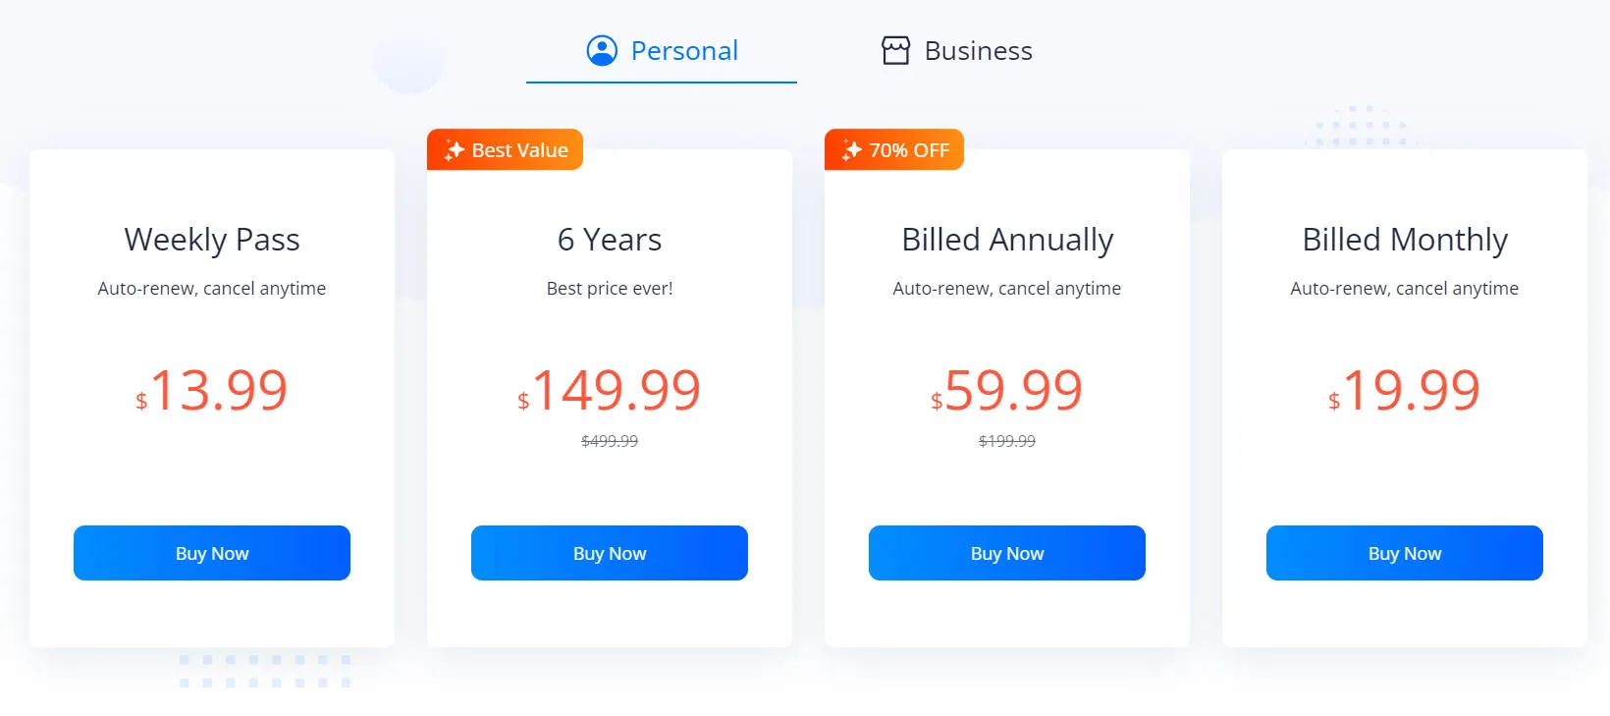Click the 6 Years plan heading
This screenshot has width=1610, height=716.
pyautogui.click(x=610, y=240)
